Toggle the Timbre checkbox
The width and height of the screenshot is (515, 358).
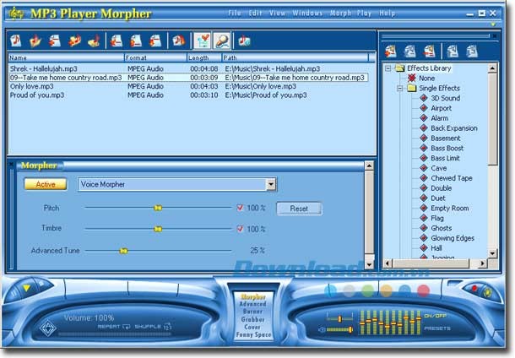(x=240, y=229)
